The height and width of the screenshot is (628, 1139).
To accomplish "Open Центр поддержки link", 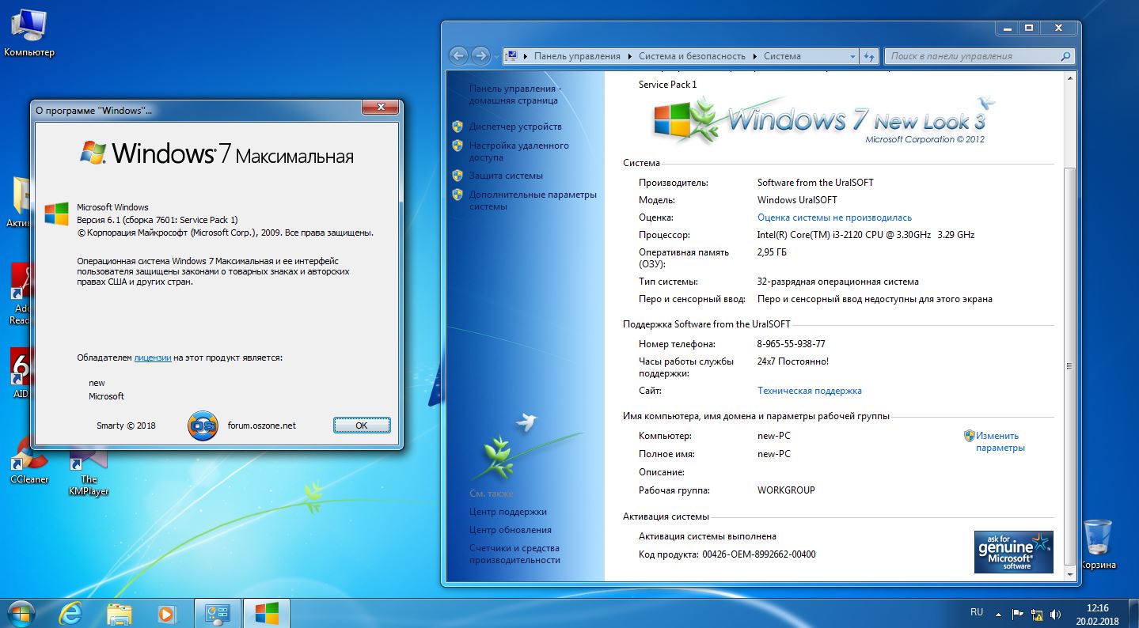I will (507, 512).
